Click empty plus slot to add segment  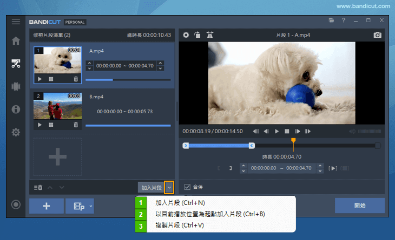[x=58, y=156]
